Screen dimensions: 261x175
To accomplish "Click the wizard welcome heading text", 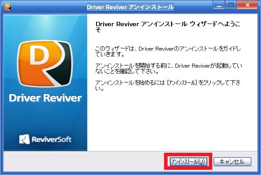I will (x=168, y=27).
